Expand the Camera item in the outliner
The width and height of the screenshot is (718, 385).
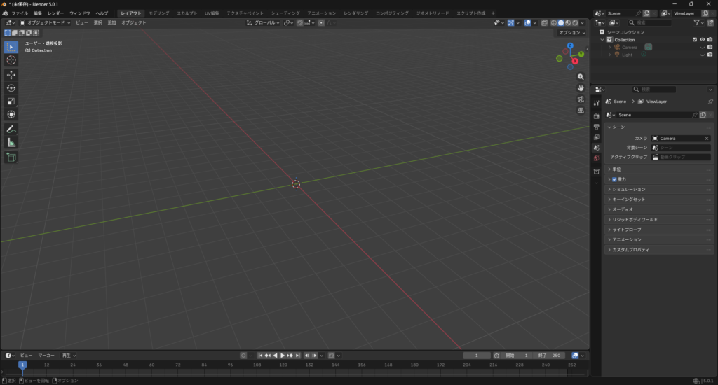click(x=609, y=48)
